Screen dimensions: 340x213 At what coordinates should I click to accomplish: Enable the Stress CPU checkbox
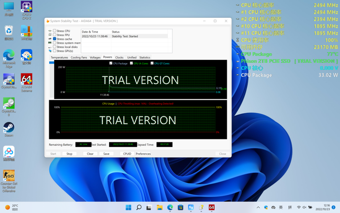pyautogui.click(x=55, y=31)
